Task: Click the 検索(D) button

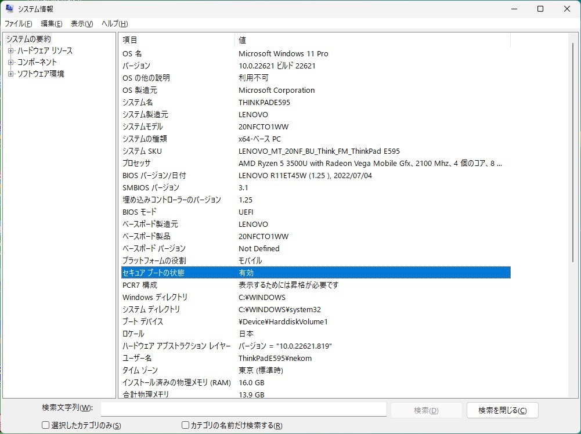Action: click(426, 410)
